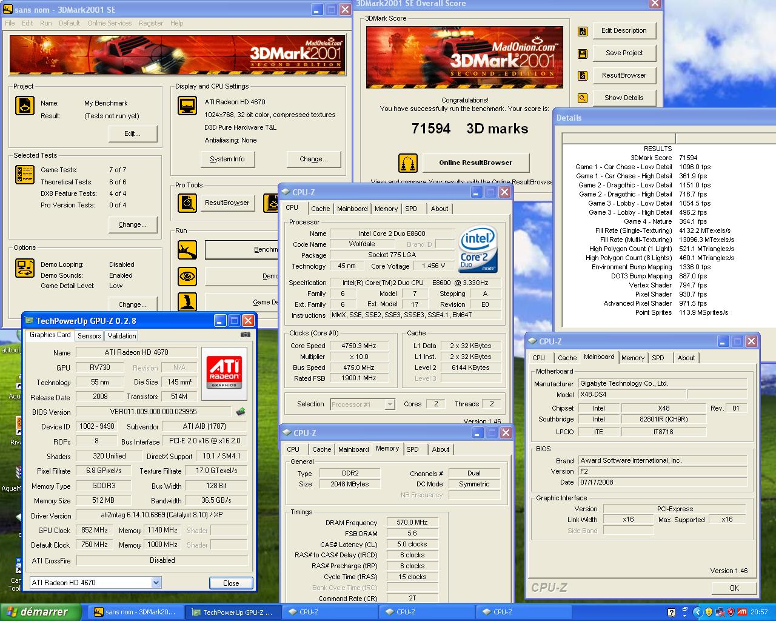Click Change... button under Selected Tests
Image resolution: width=776 pixels, height=621 pixels.
coord(132,224)
